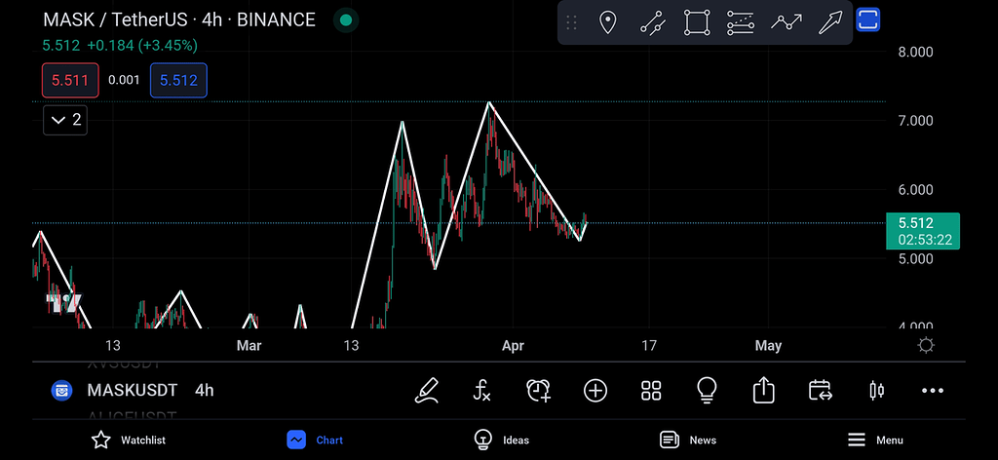Open the News tab
Image resolution: width=998 pixels, height=460 pixels.
[688, 440]
